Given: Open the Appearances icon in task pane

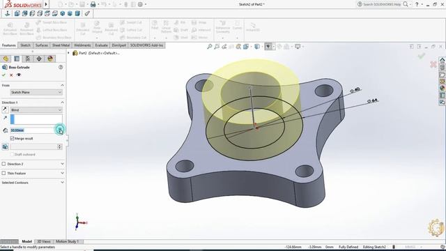Looking at the screenshot, I should coord(442,89).
